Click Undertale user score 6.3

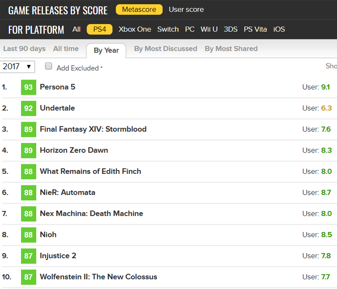327,108
